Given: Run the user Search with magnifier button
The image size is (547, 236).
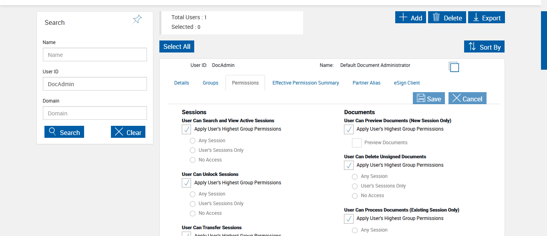Looking at the screenshot, I should pos(64,132).
